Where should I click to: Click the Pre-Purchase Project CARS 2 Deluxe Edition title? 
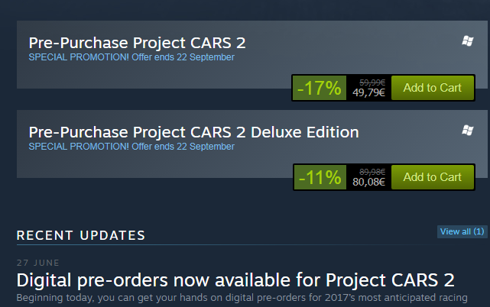(x=193, y=132)
